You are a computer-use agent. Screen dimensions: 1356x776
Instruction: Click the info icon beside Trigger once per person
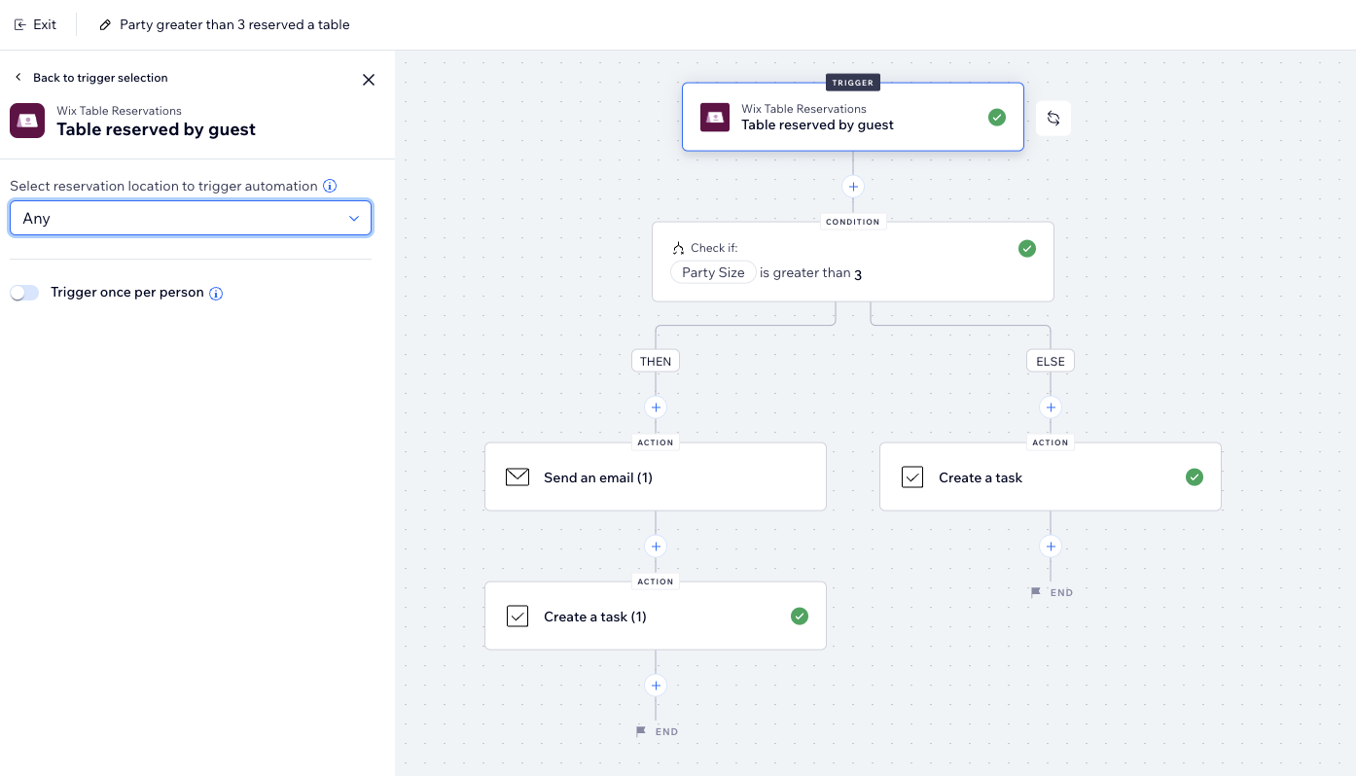[216, 293]
